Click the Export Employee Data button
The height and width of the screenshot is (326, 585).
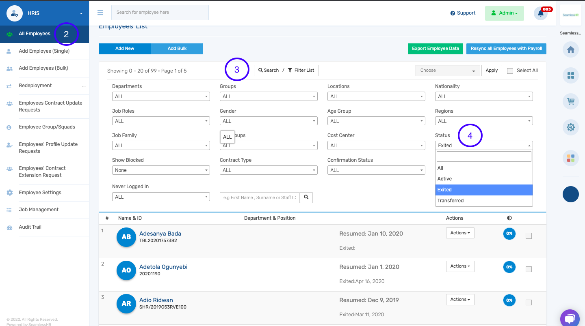(x=435, y=49)
